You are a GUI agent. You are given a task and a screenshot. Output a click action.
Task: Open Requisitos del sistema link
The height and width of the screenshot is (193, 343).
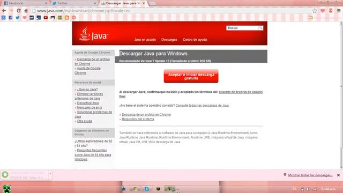pyautogui.click(x=138, y=119)
